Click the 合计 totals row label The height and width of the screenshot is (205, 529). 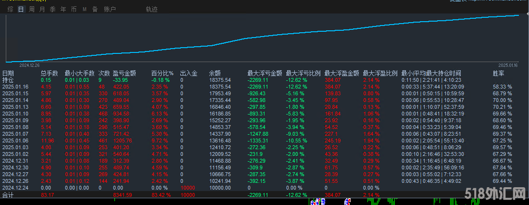[8, 195]
